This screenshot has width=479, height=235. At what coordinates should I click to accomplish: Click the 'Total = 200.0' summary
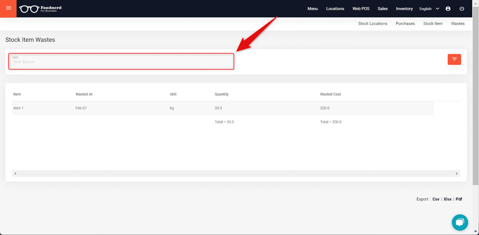coord(331,122)
